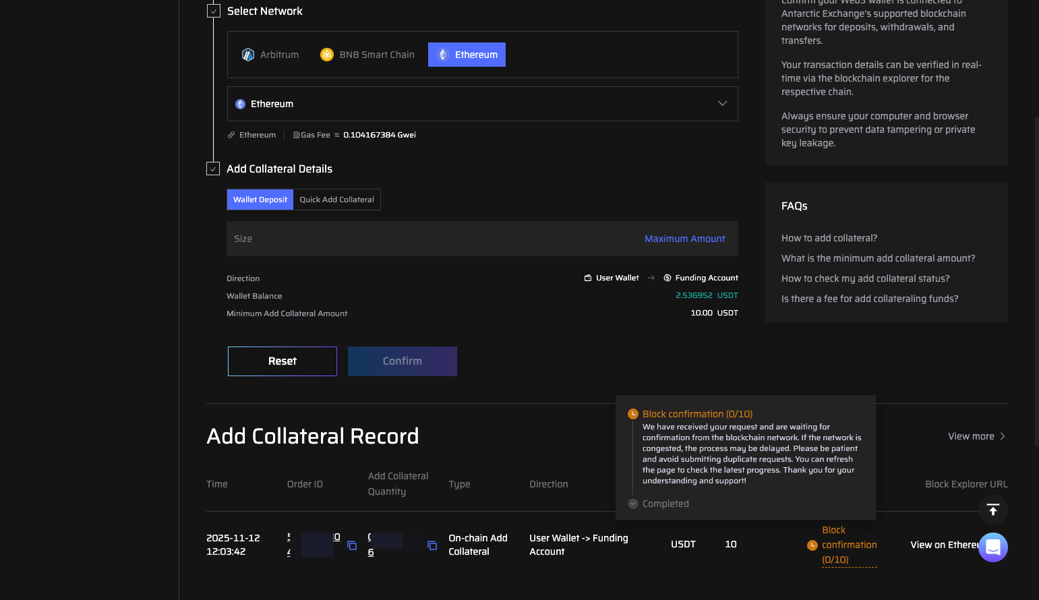Click the Gas Fee pump icon
This screenshot has height=600, width=1039.
coord(296,135)
